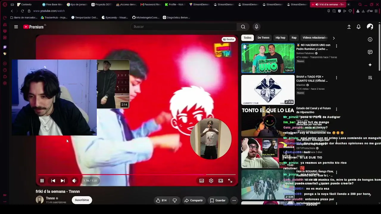Skip to the next video

coord(63,181)
